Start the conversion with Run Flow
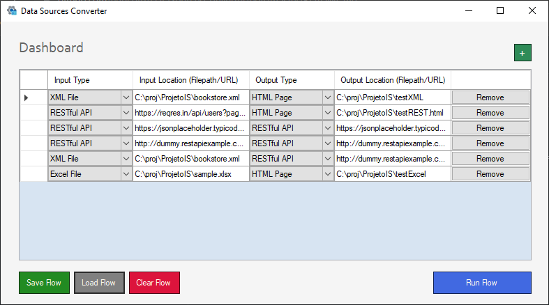This screenshot has height=305, width=549. [482, 283]
